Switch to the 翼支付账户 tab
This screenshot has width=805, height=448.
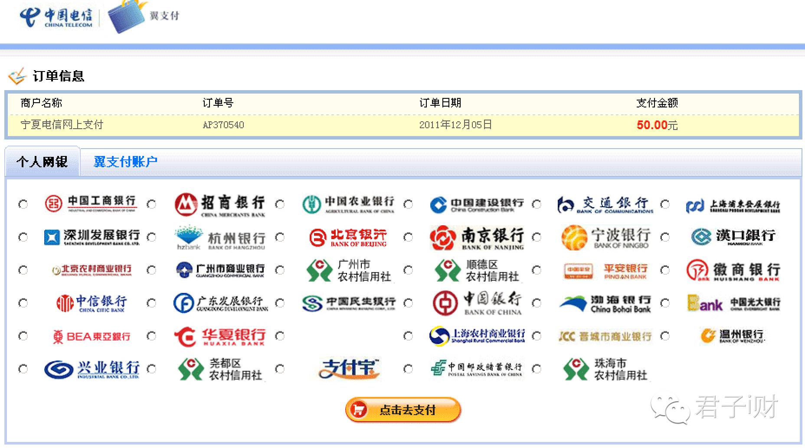coord(125,161)
